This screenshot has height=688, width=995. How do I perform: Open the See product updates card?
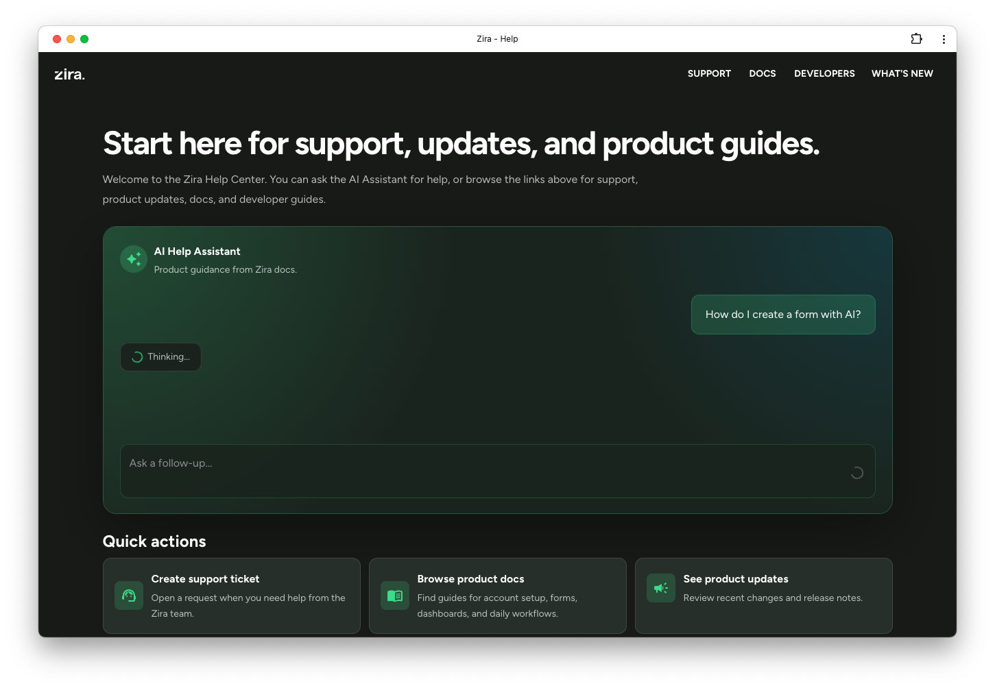pos(764,595)
